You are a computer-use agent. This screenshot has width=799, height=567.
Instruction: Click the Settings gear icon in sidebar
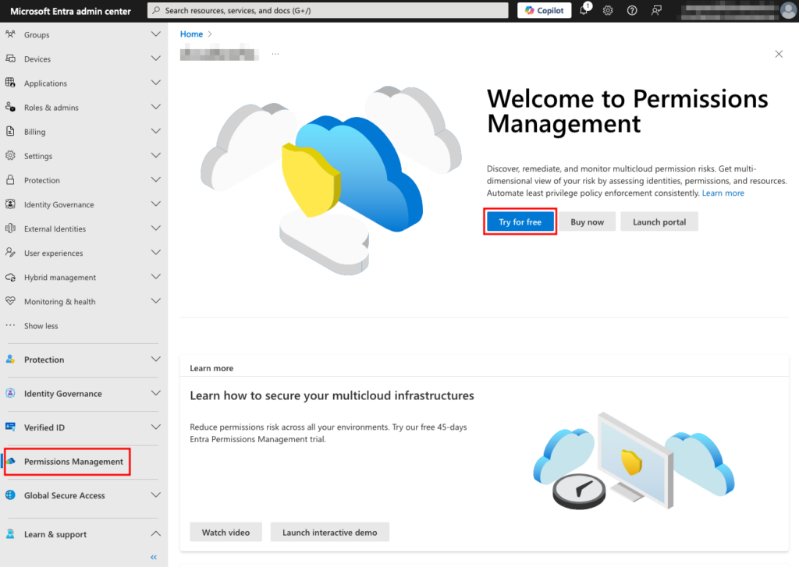(10, 155)
